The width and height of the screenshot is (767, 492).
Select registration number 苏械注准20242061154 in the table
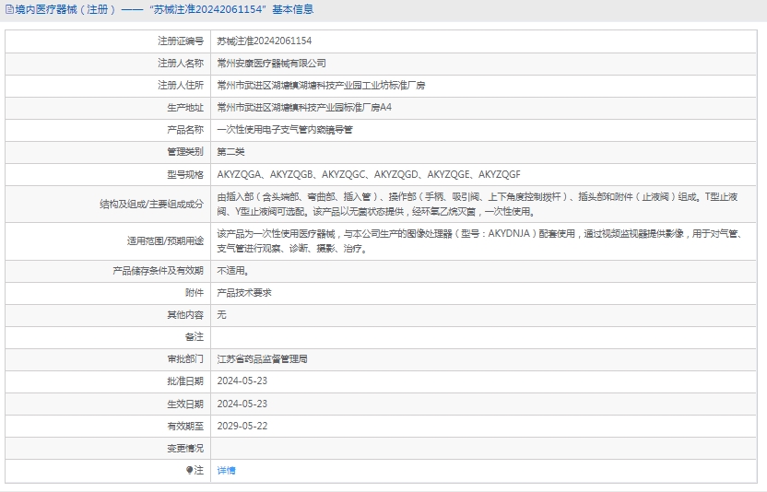click(x=264, y=41)
